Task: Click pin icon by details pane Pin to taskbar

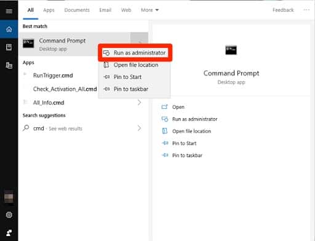Action: coord(165,155)
